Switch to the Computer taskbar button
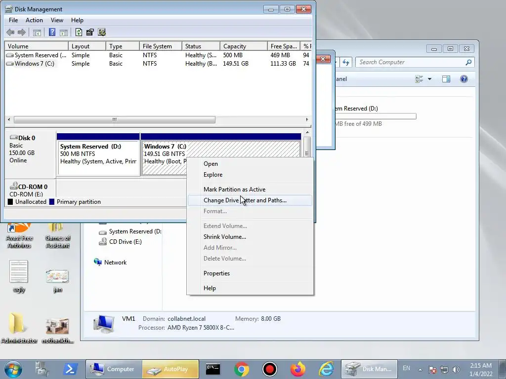Image resolution: width=506 pixels, height=379 pixels. tap(114, 369)
